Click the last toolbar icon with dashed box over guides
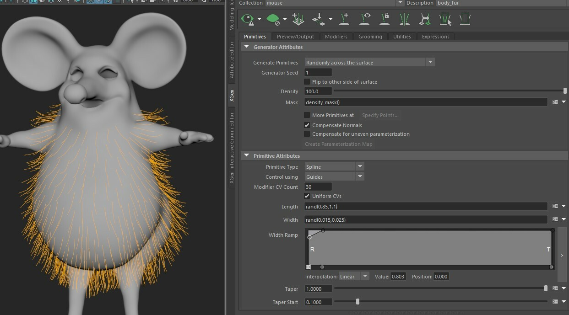Screen dimensions: 569x315 (x=465, y=19)
